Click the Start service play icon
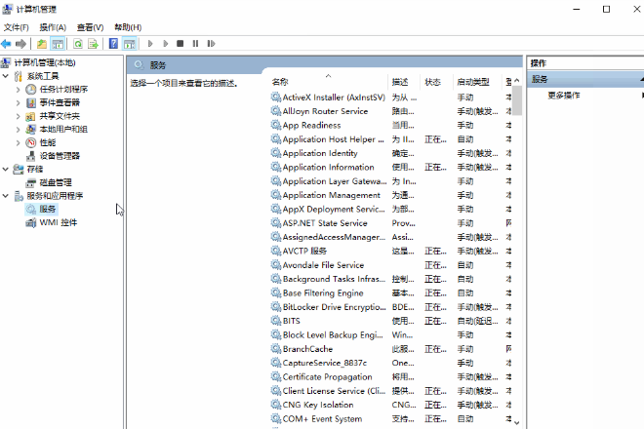 (x=150, y=44)
